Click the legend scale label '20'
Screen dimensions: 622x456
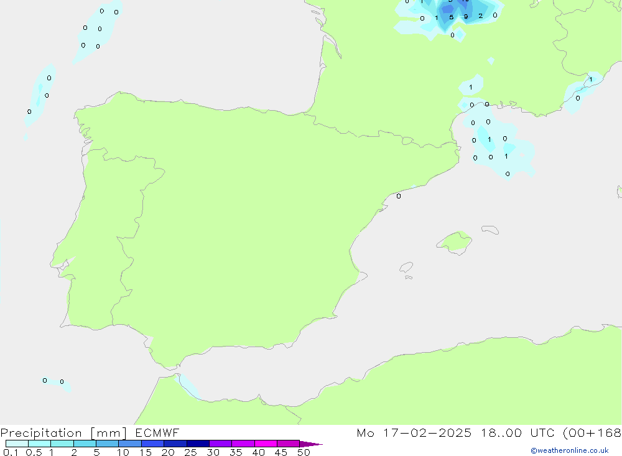coord(168,452)
